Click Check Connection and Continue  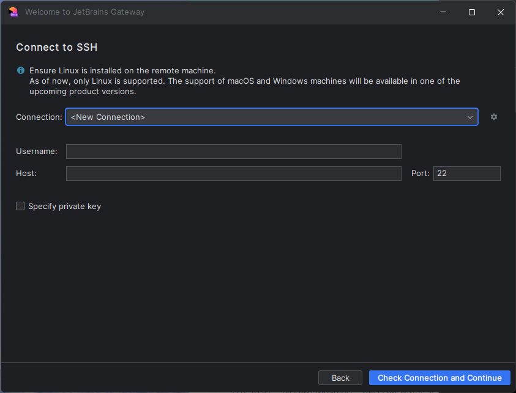(439, 378)
